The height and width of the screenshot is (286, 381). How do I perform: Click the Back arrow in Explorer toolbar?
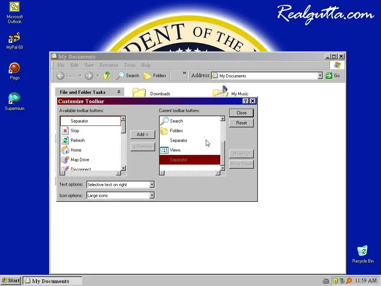click(x=60, y=76)
